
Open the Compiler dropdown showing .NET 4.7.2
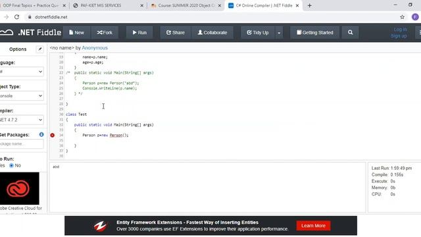22,120
